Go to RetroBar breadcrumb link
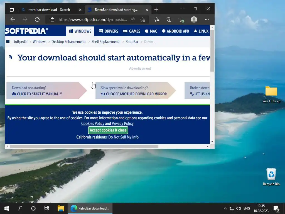The height and width of the screenshot is (214, 285). click(132, 42)
